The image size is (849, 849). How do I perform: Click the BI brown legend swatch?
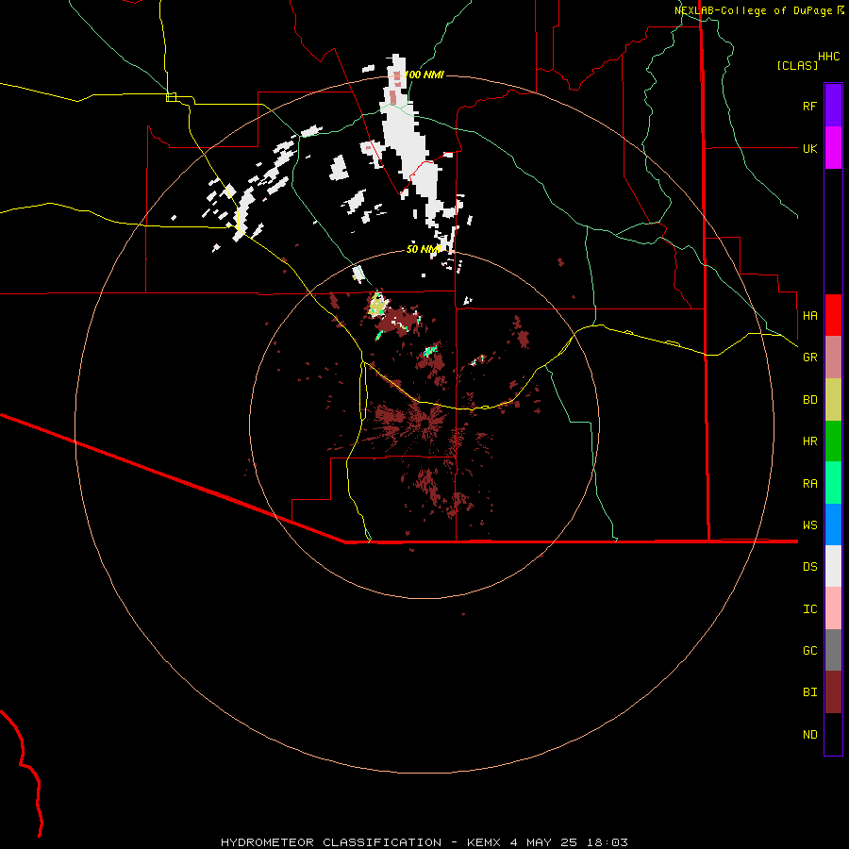[x=833, y=692]
